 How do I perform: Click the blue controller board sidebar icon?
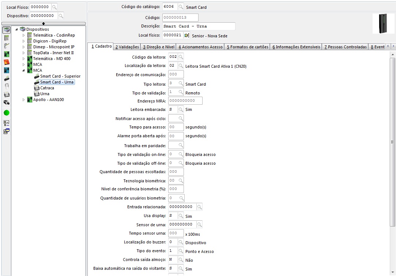pyautogui.click(x=7, y=70)
